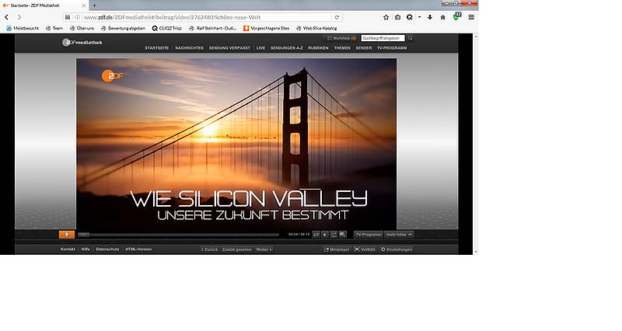Open a new tab with the plus button

pos(94,5)
